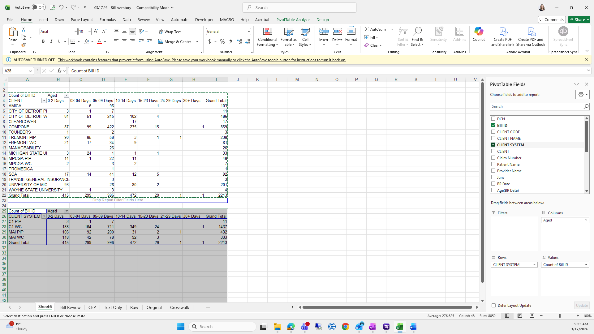The image size is (594, 334).
Task: Uncheck the Bill ID field checkbox
Action: (x=493, y=125)
